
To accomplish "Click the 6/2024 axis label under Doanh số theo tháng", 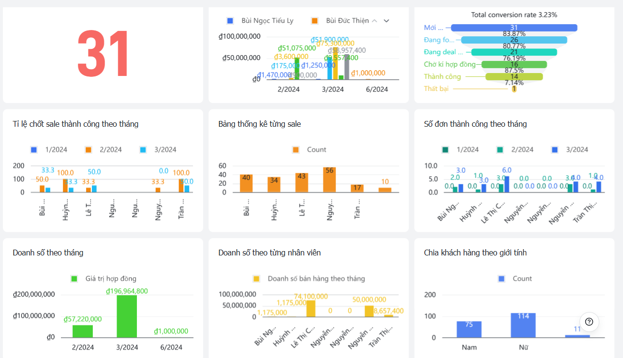I will [x=171, y=347].
